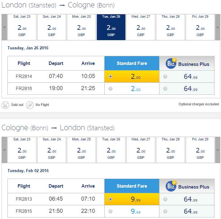Click the Optional charges excluded text

(199, 104)
